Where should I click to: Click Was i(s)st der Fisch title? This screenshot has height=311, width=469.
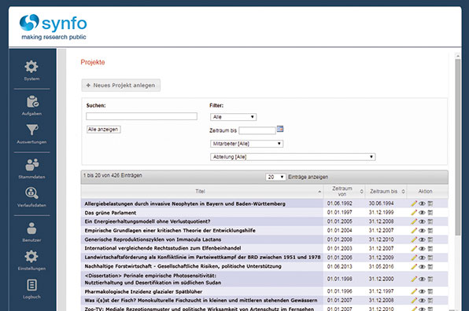[x=201, y=301]
